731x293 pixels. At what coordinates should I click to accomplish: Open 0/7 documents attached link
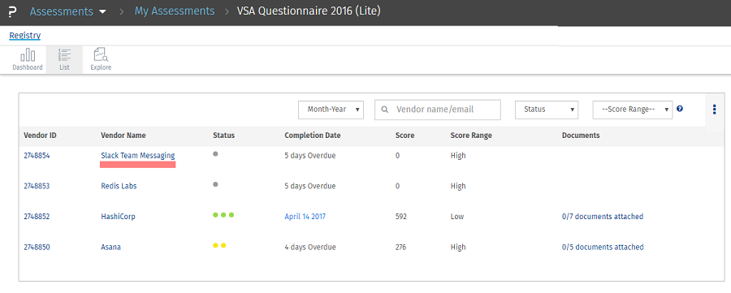click(603, 217)
